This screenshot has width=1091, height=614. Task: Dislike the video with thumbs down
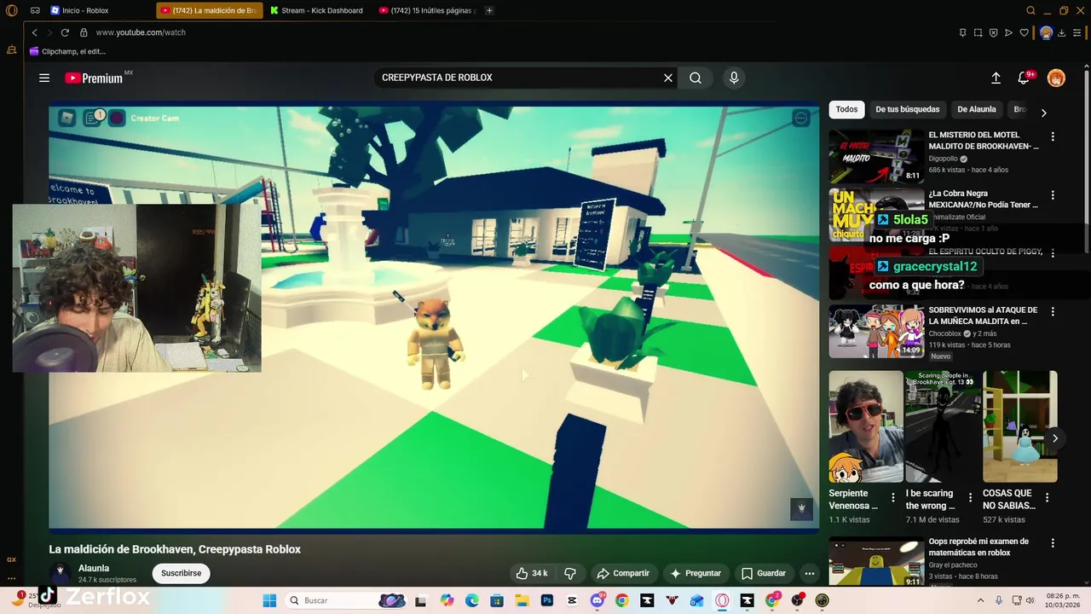(x=570, y=573)
